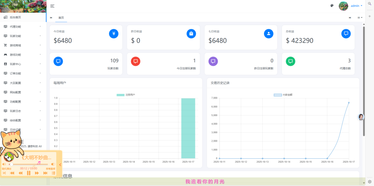Click the sidebar search magnifier icon
This screenshot has width=374, height=186.
click(x=370, y=3)
